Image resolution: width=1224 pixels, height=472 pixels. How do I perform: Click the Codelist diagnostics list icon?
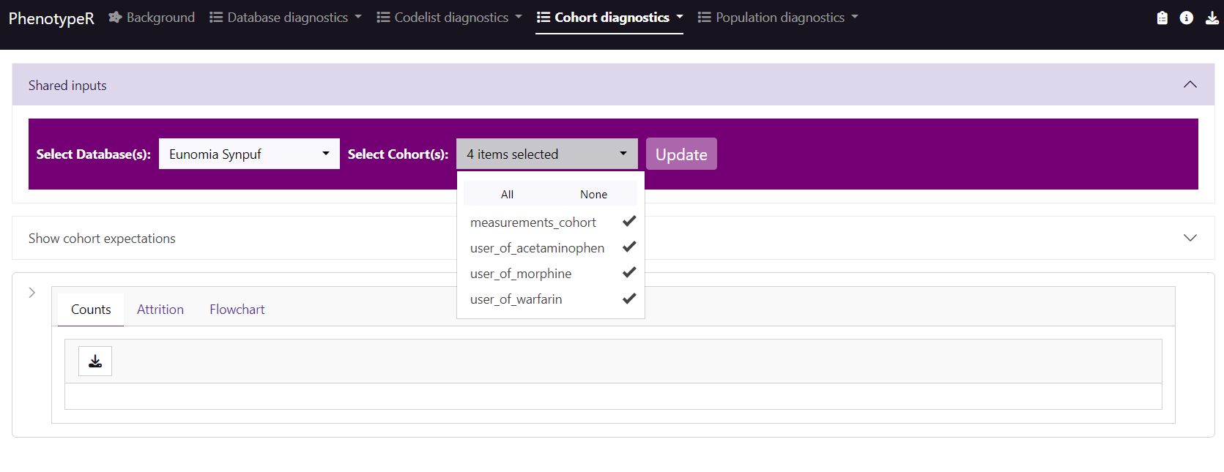pyautogui.click(x=383, y=17)
